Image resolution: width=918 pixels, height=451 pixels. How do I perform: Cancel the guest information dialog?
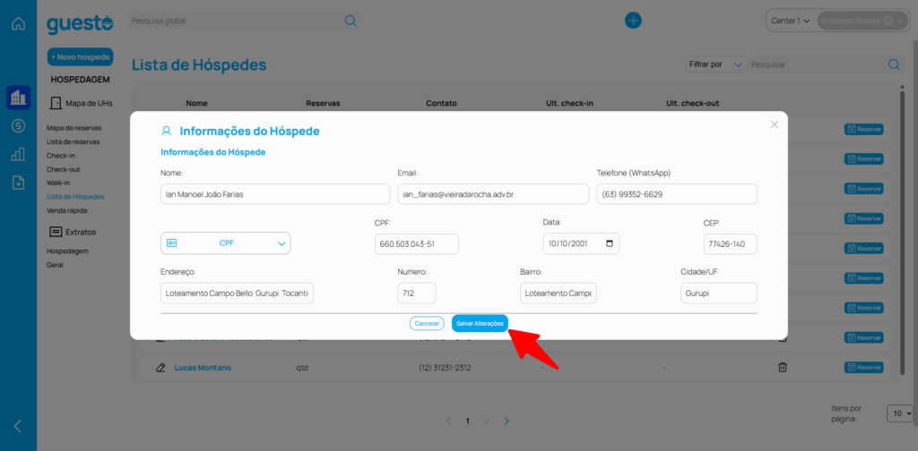[427, 323]
